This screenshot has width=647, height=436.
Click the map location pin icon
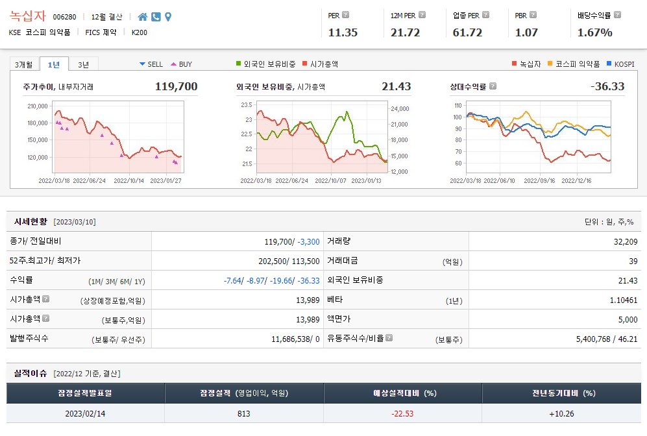[x=168, y=17]
